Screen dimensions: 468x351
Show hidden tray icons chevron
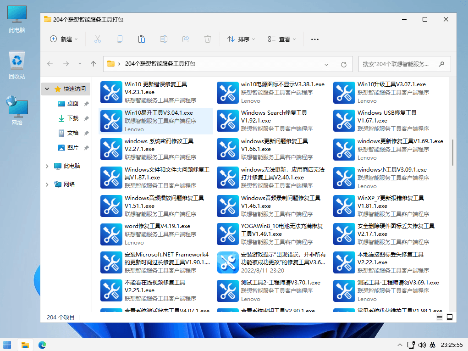click(x=400, y=345)
